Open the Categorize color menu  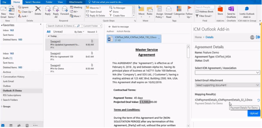[x=179, y=12]
